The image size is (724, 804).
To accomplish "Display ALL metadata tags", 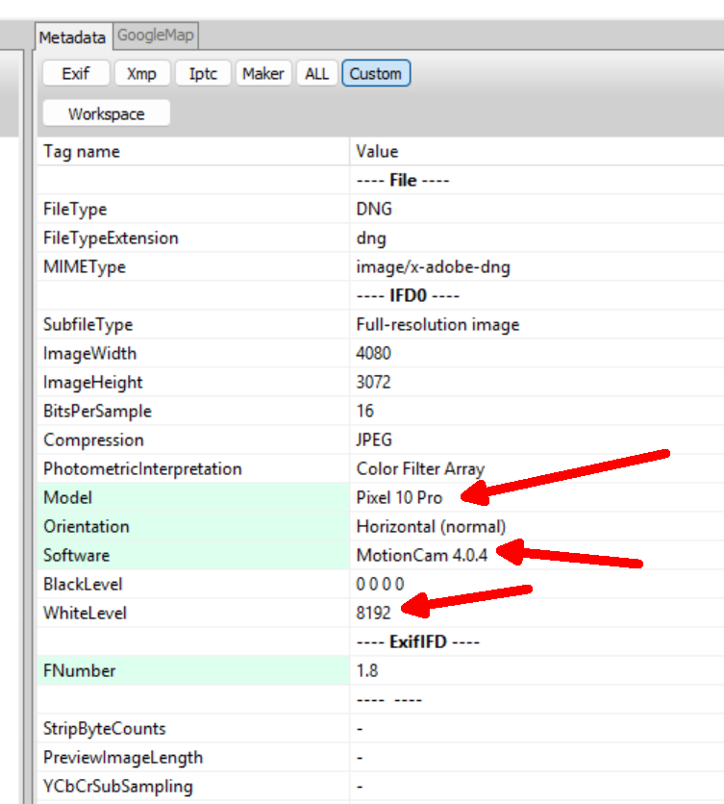I will pyautogui.click(x=316, y=74).
